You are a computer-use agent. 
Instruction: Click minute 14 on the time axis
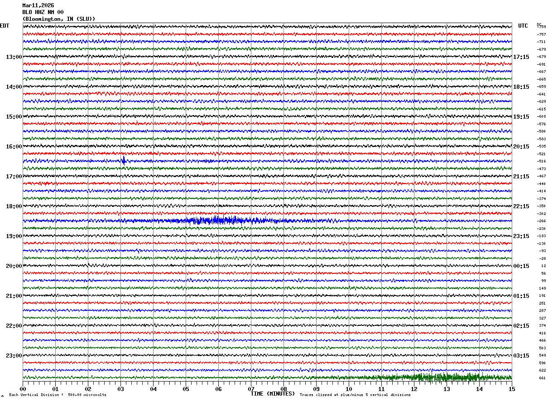pos(479,389)
